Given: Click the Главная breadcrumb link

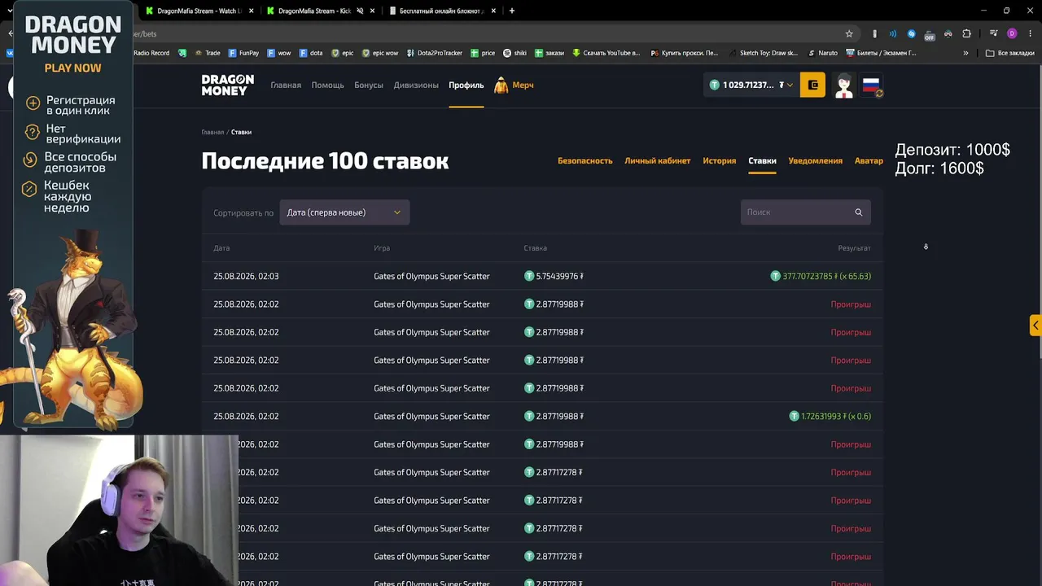Looking at the screenshot, I should [212, 132].
